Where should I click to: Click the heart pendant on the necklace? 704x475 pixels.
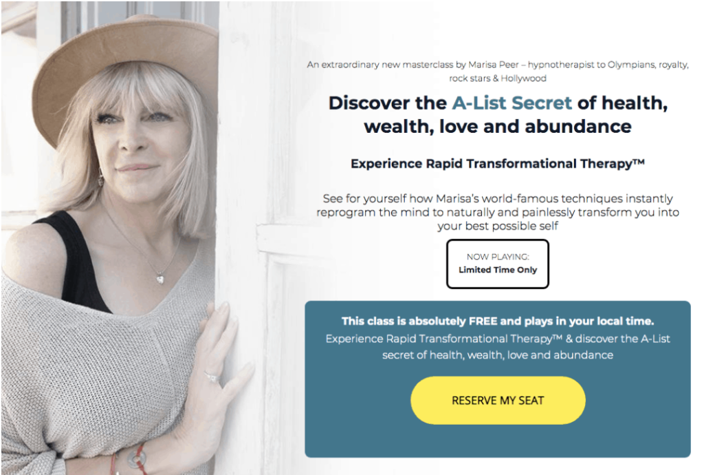(159, 279)
